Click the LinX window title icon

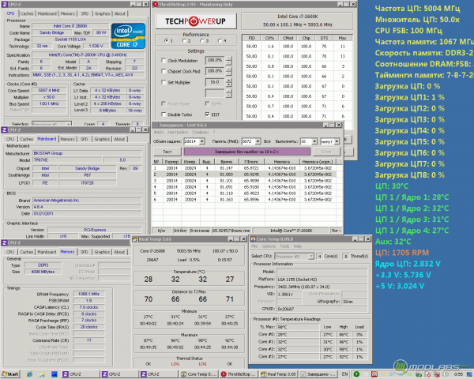[155, 125]
